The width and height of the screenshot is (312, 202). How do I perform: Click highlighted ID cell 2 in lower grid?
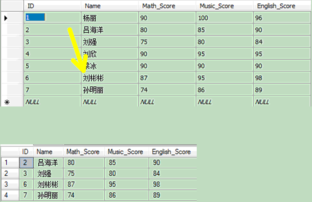point(26,162)
